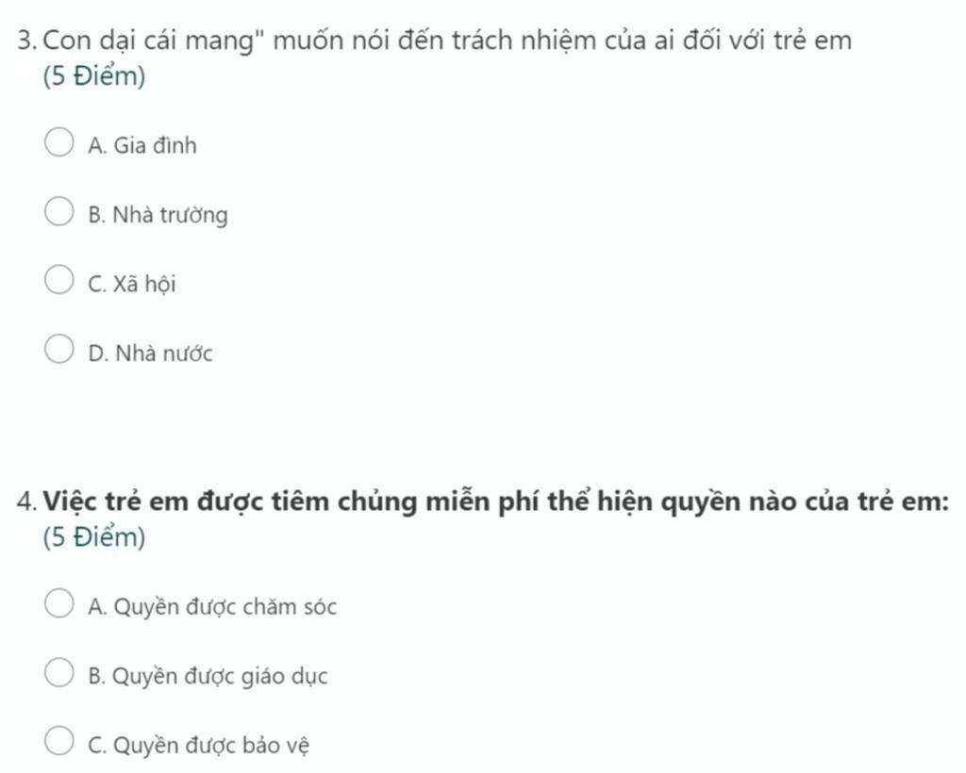The image size is (966, 773).
Task: Click the question number "3."
Action: 27,41
